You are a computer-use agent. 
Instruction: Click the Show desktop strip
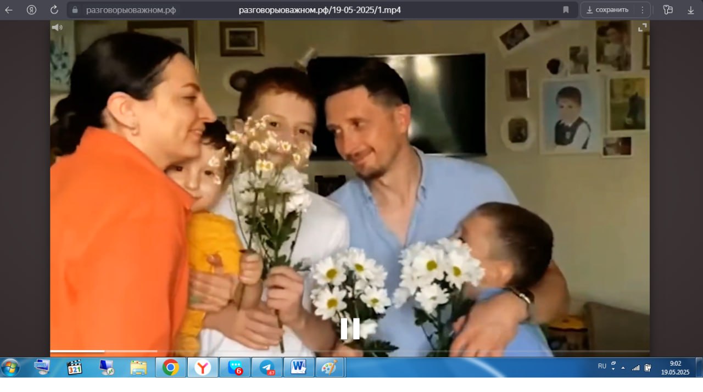pos(699,367)
